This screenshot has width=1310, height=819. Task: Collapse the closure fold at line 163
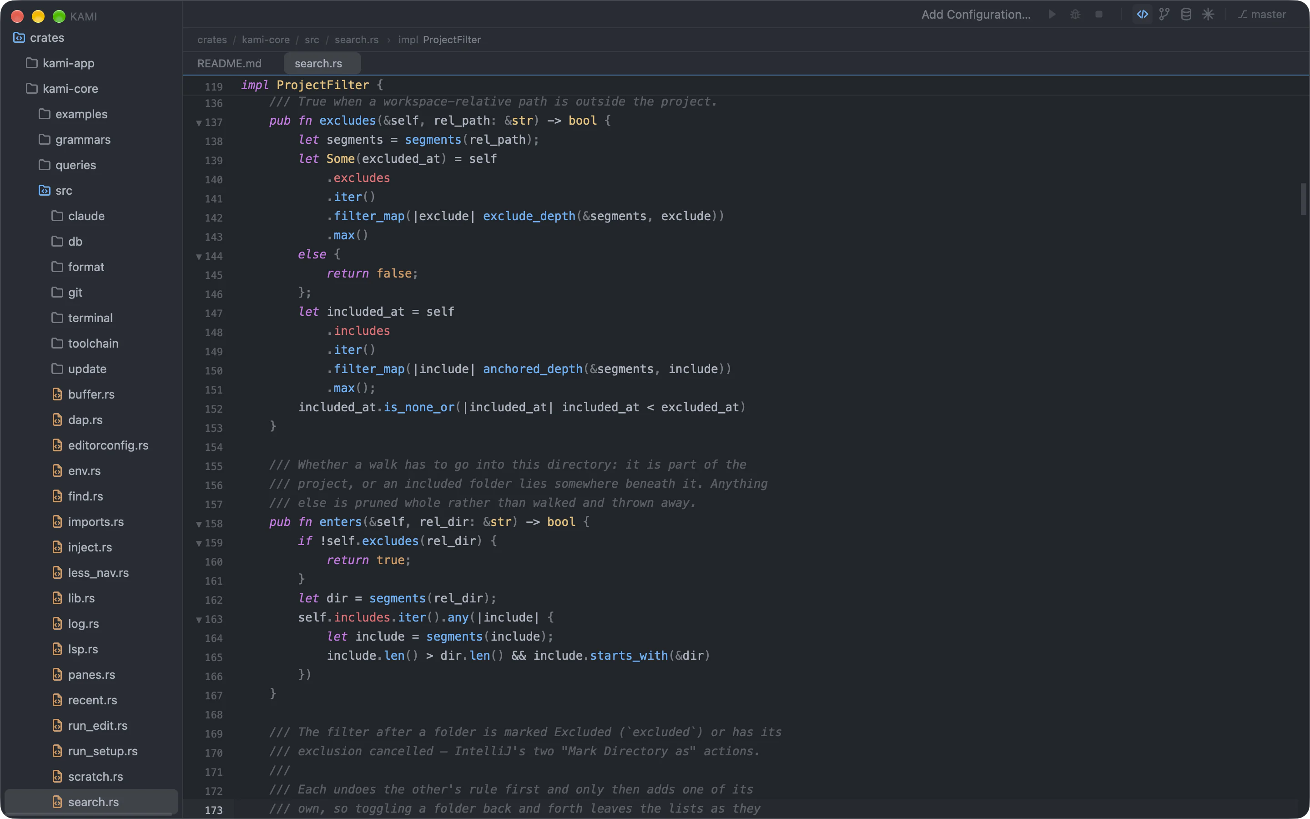click(x=199, y=620)
